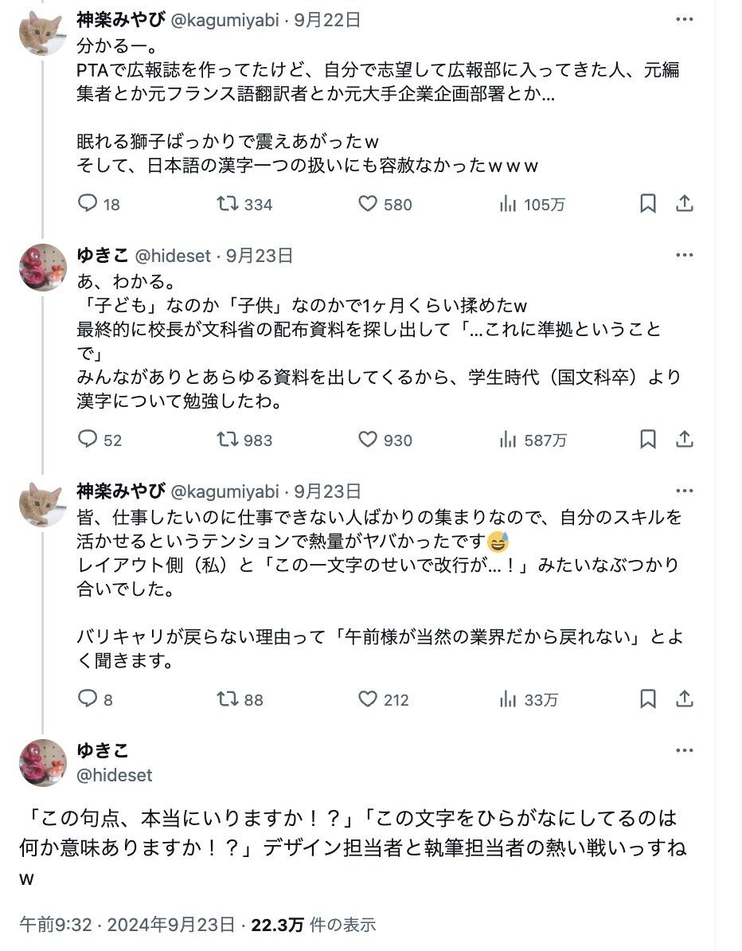Screen dimensions: 742x951
Task: Open the more-options menu on the first tweet
Action: pyautogui.click(x=685, y=19)
